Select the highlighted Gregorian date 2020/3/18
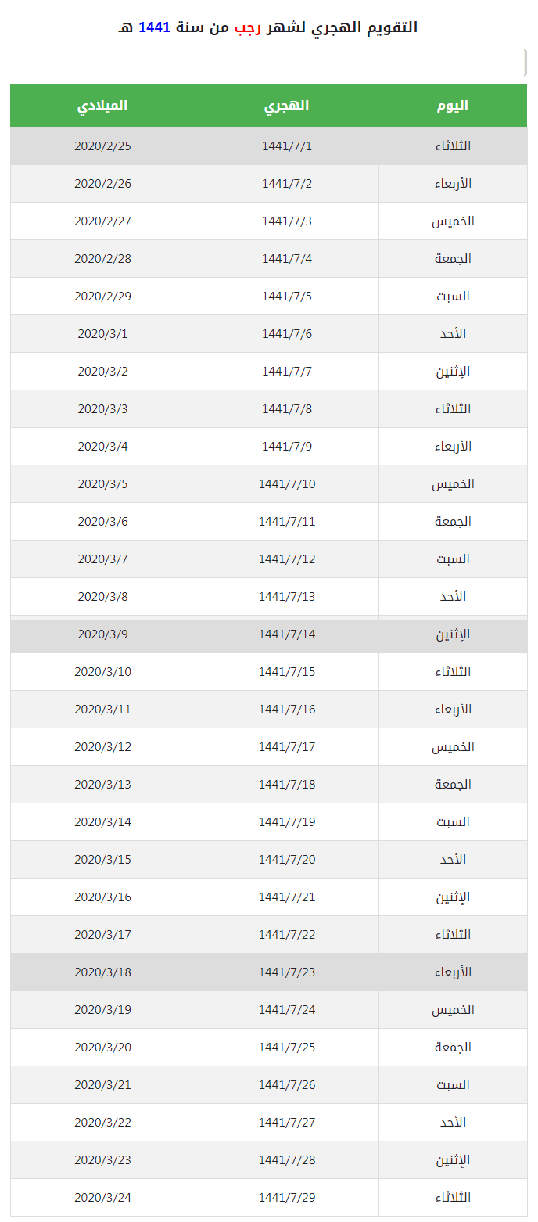Image resolution: width=538 pixels, height=1222 pixels. coord(102,972)
